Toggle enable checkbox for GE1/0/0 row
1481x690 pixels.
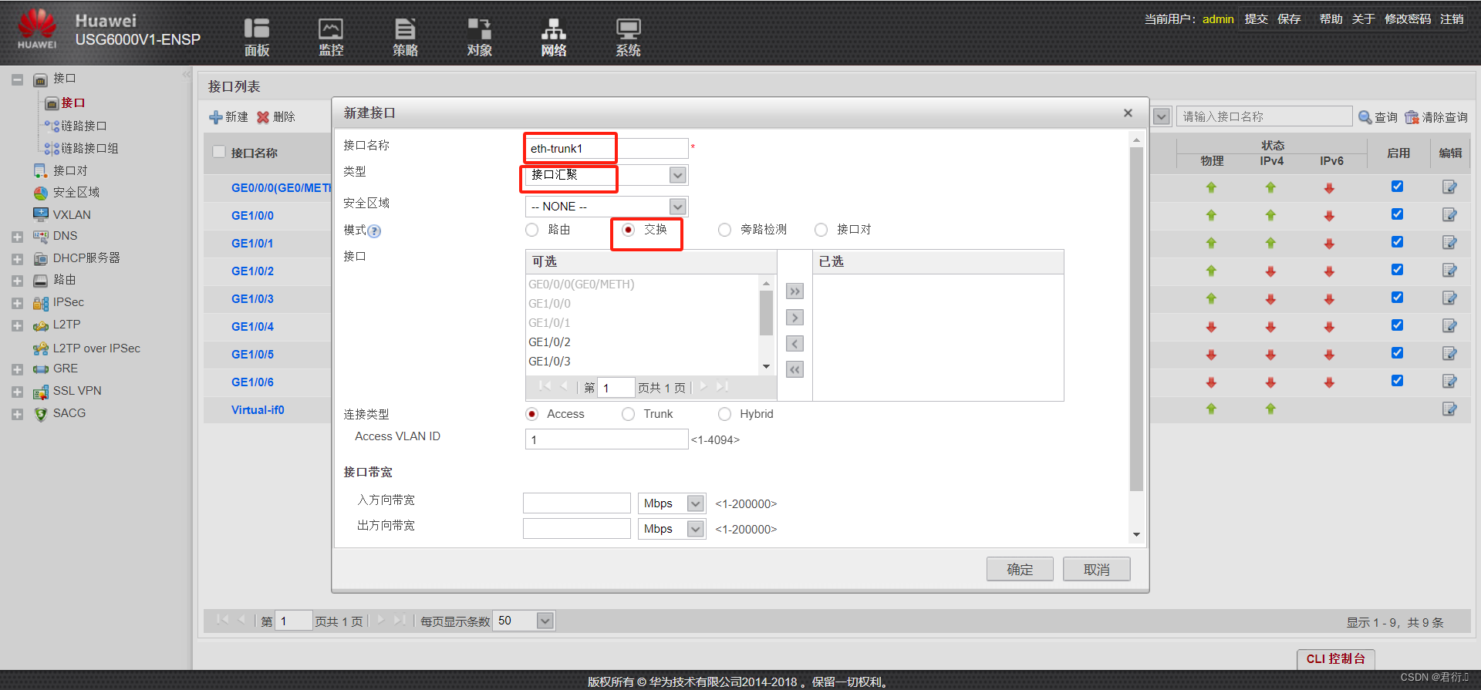(x=1397, y=214)
